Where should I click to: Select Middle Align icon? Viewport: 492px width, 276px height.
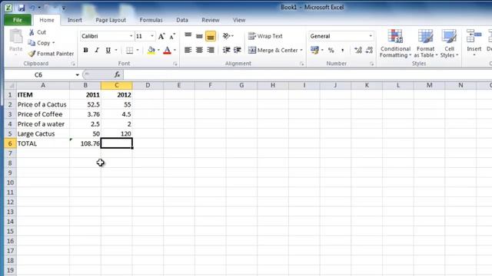pos(199,36)
